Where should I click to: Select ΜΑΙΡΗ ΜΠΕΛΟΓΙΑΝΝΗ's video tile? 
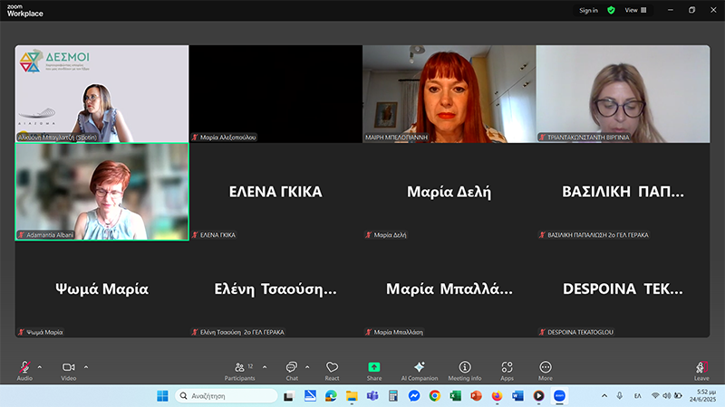pyautogui.click(x=449, y=93)
